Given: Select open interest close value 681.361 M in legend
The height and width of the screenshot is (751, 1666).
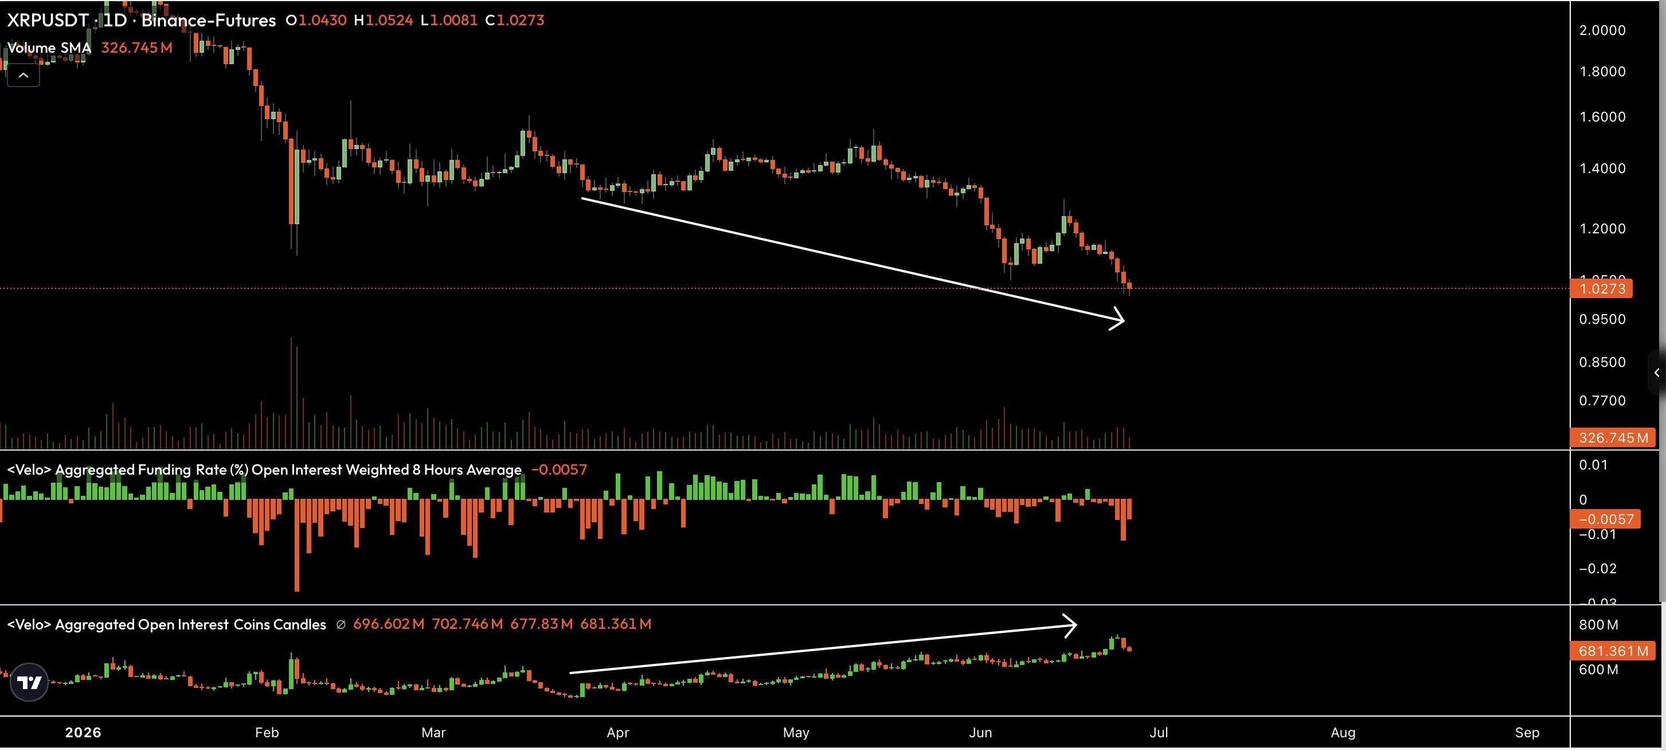Looking at the screenshot, I should [616, 624].
